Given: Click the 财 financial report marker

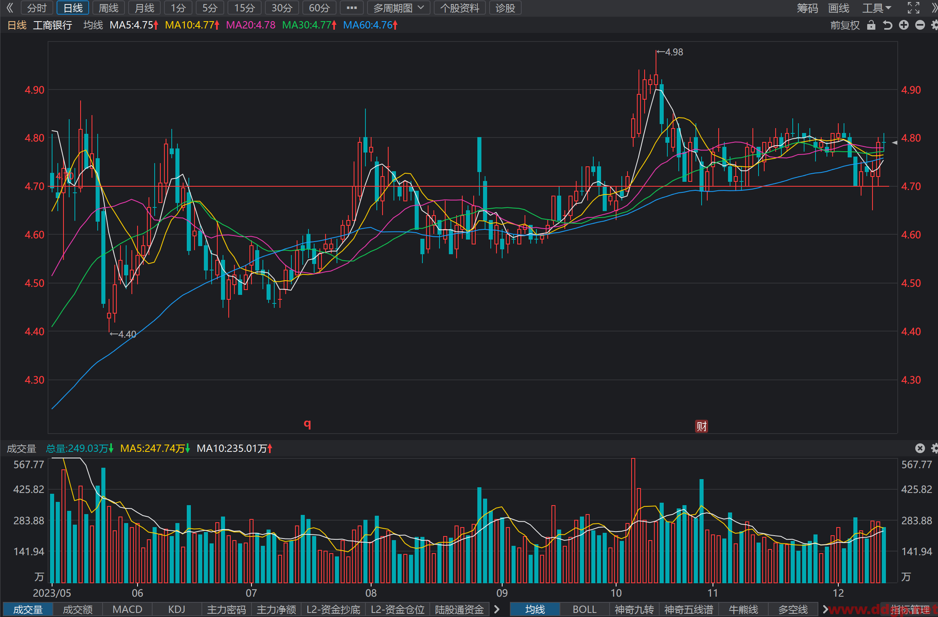Looking at the screenshot, I should click(701, 426).
